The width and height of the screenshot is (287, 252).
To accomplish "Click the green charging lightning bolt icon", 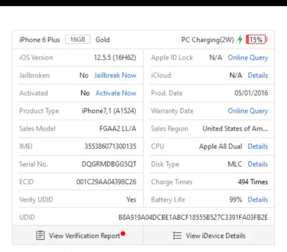I will click(240, 39).
